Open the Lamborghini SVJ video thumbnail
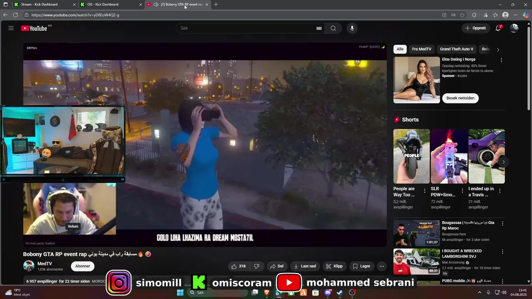 click(416, 262)
